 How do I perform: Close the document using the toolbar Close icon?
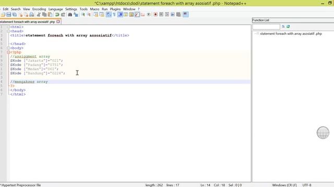pyautogui.click(x=20, y=15)
